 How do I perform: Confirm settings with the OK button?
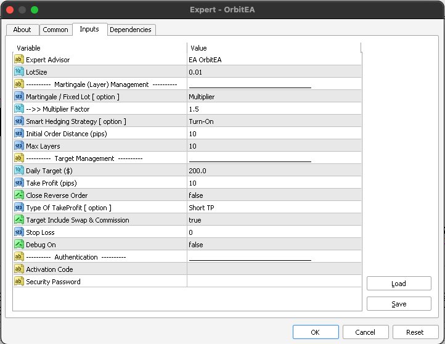315,332
